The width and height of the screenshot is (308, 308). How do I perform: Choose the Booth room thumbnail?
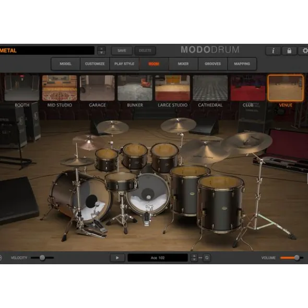(22, 88)
